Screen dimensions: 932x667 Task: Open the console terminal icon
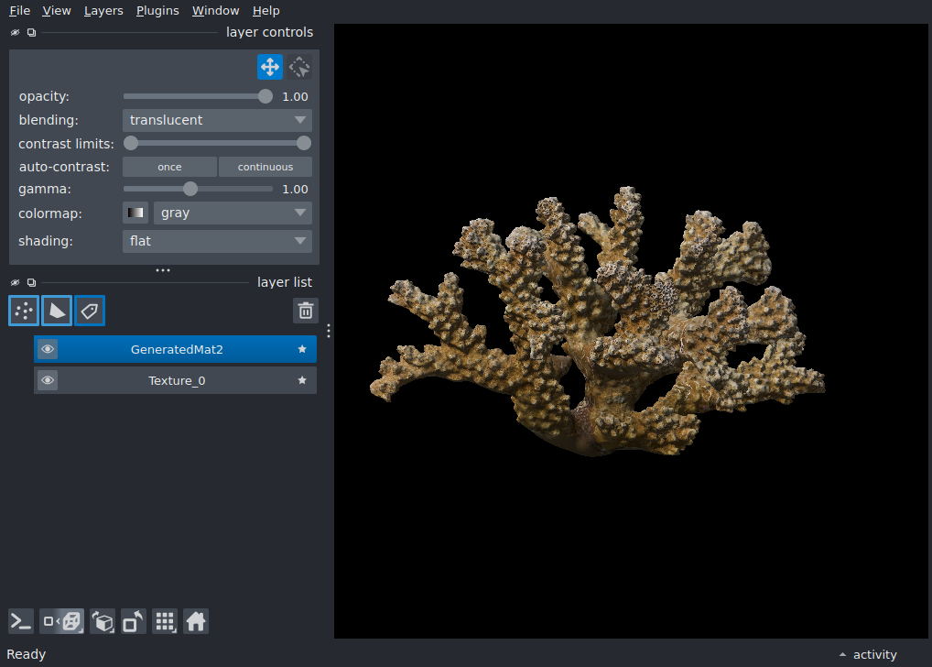[21, 622]
